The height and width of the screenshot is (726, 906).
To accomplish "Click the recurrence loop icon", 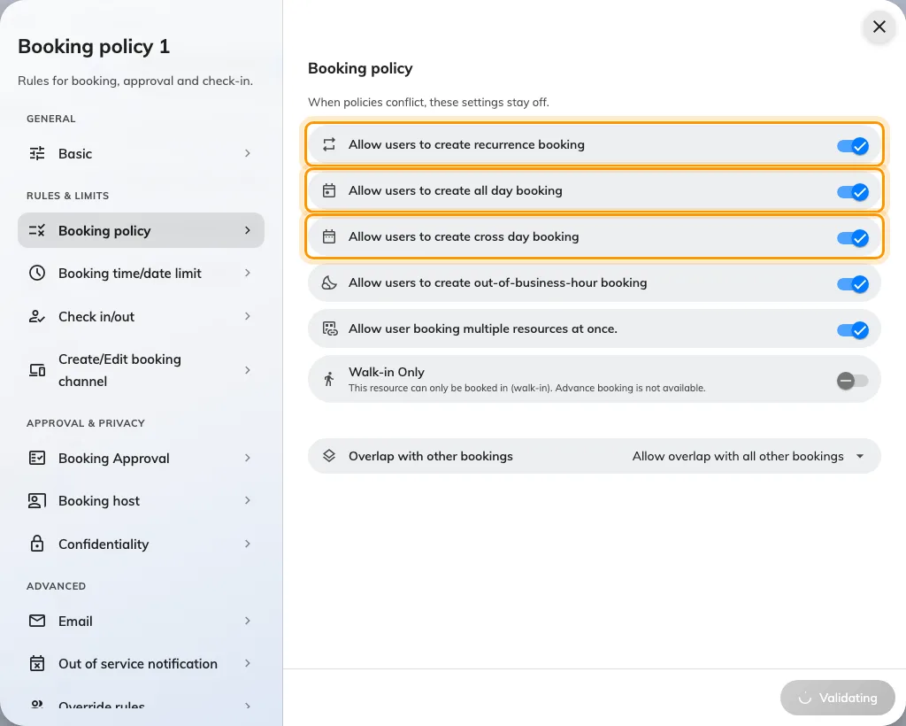I will [329, 144].
